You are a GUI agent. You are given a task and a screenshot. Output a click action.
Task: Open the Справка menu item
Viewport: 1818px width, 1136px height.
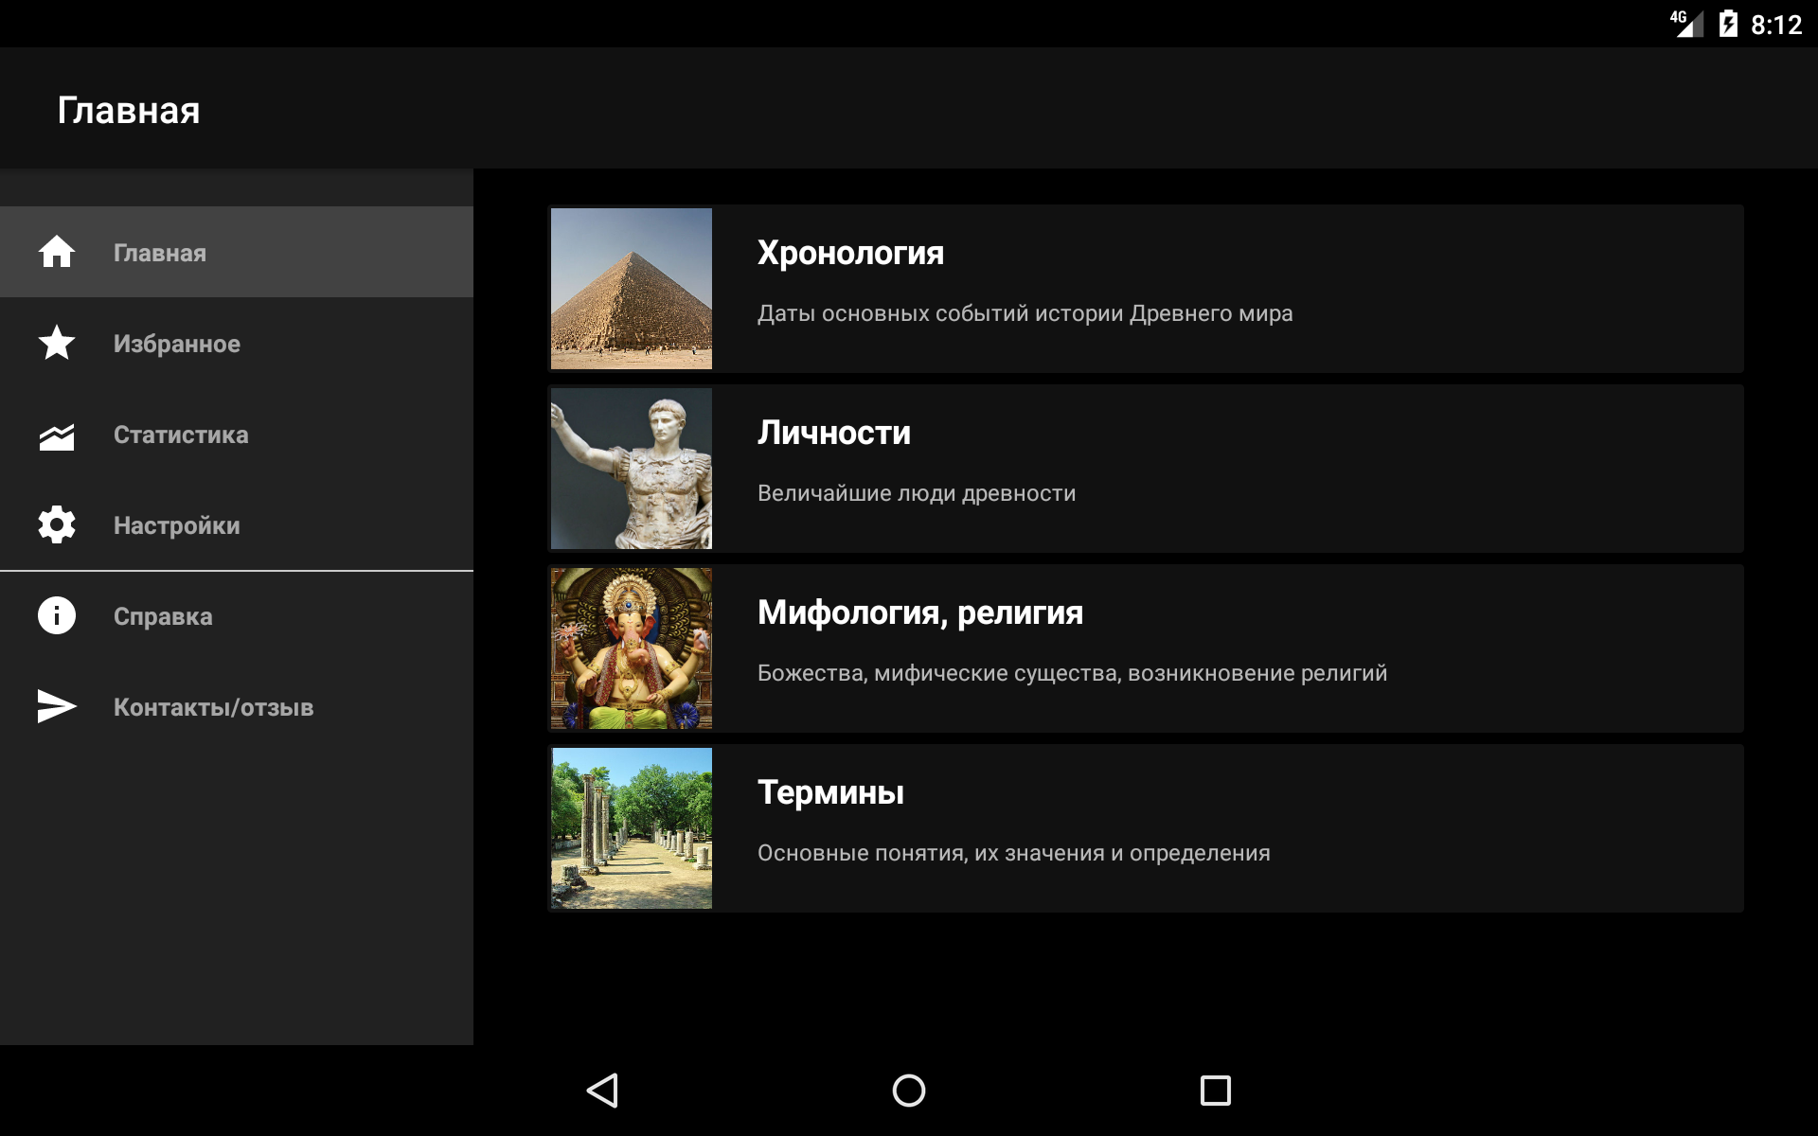pyautogui.click(x=237, y=615)
